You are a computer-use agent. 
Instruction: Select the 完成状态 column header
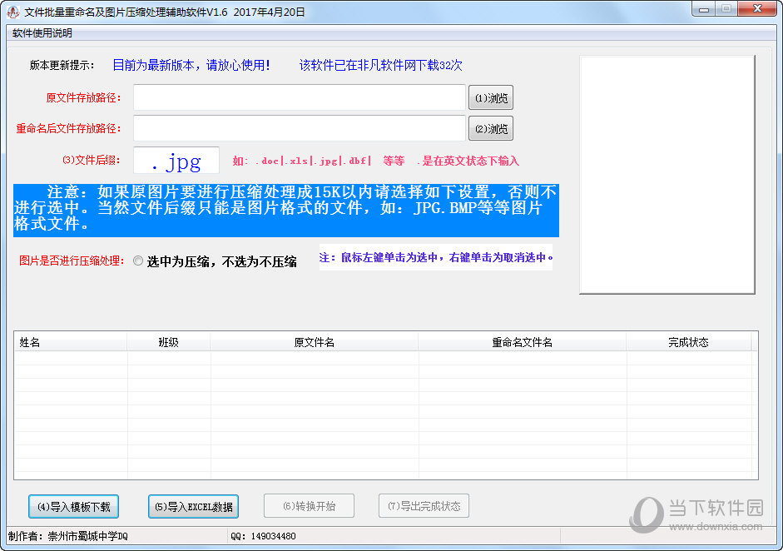[687, 342]
